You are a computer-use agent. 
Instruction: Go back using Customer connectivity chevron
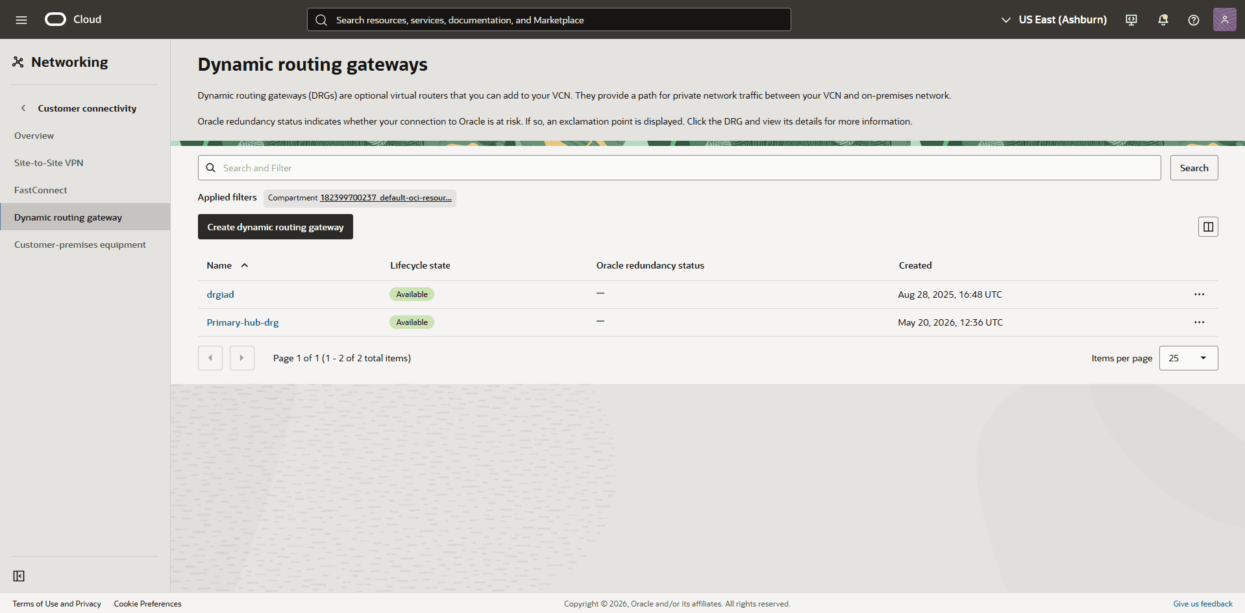(23, 108)
